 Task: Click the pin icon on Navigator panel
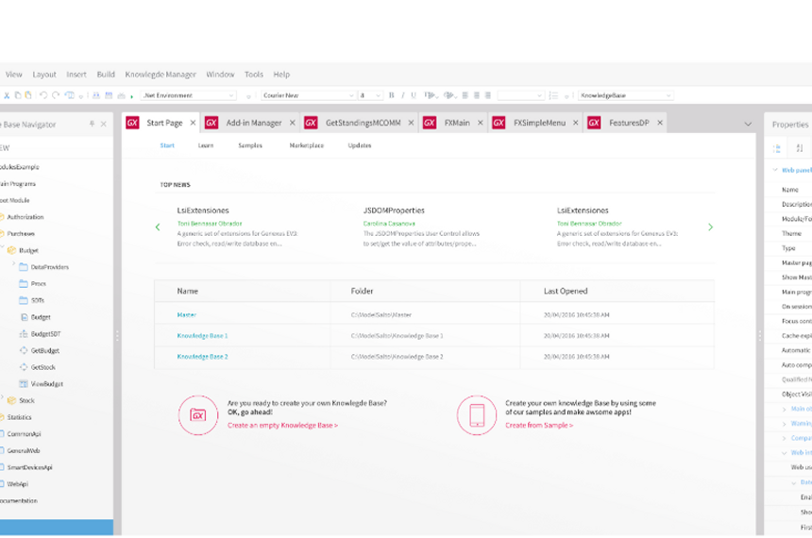(x=92, y=124)
